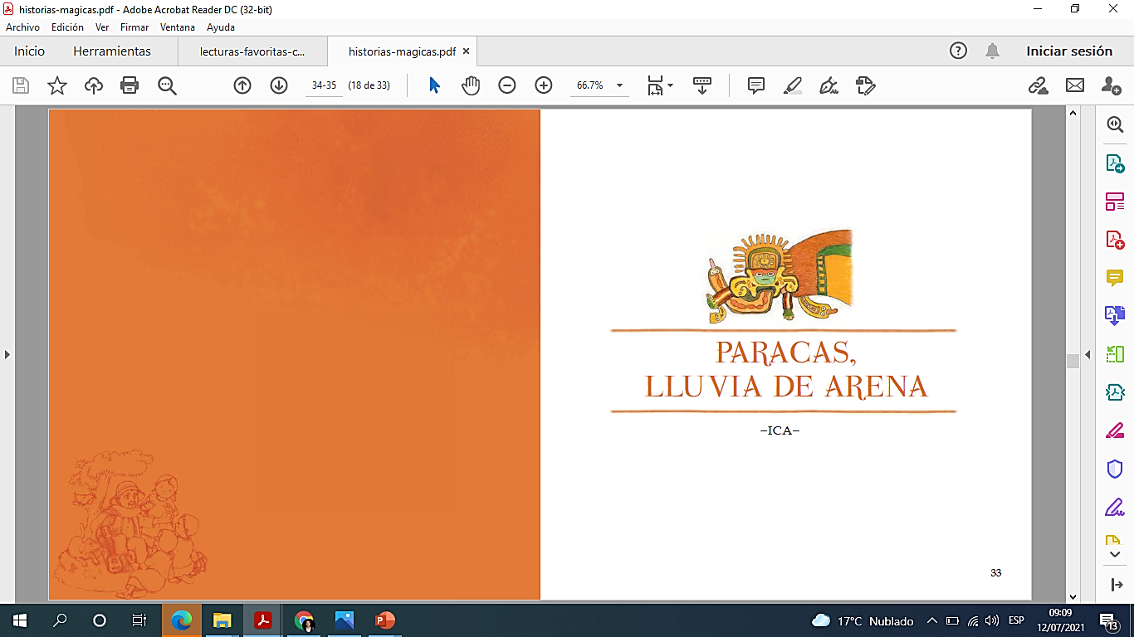This screenshot has width=1134, height=637.
Task: Open the find text search tool
Action: pos(167,85)
